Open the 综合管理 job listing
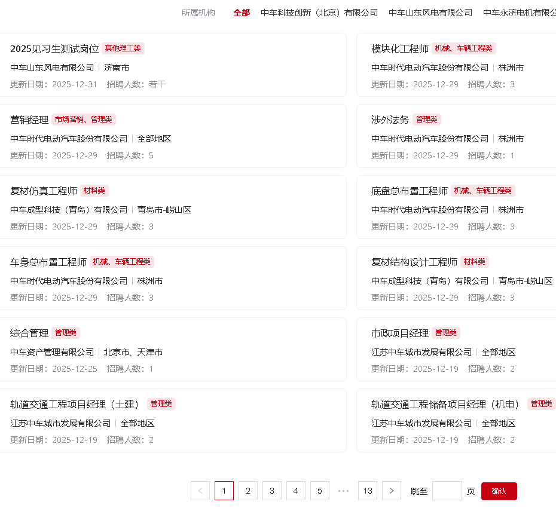556x514 pixels. [29, 333]
